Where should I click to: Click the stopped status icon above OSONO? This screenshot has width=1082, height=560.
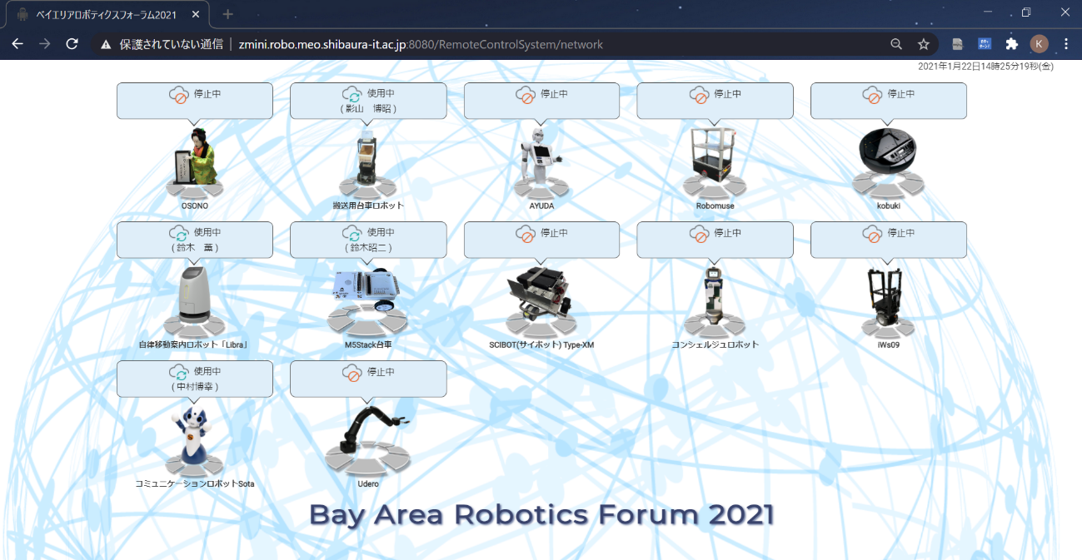pos(179,95)
